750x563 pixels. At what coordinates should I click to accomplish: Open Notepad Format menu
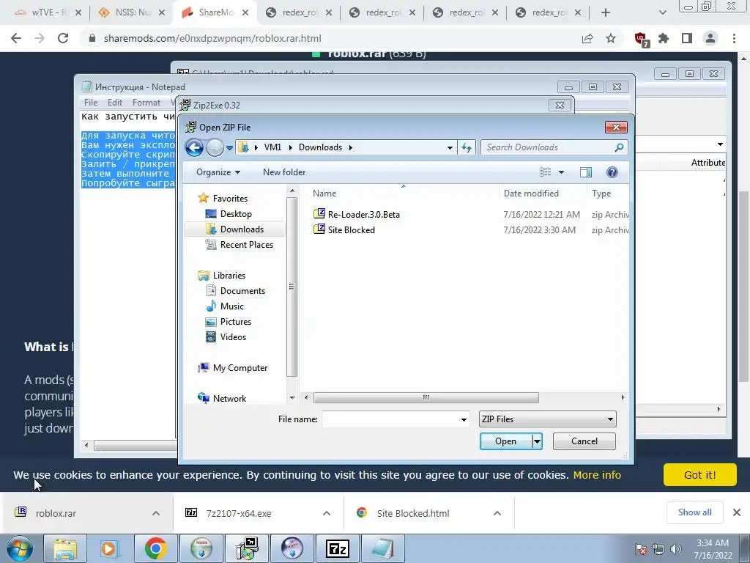[146, 103]
